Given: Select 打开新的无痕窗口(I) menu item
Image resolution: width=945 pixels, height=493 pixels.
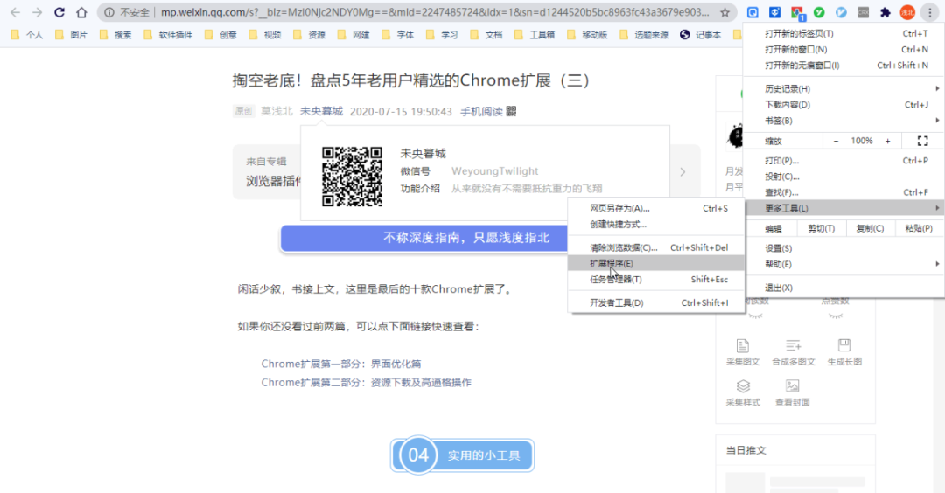Looking at the screenshot, I should [843, 65].
